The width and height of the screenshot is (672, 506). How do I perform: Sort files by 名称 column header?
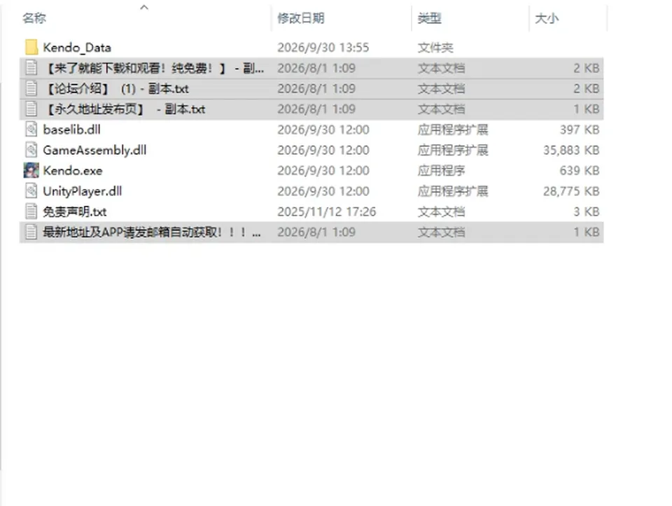34,18
